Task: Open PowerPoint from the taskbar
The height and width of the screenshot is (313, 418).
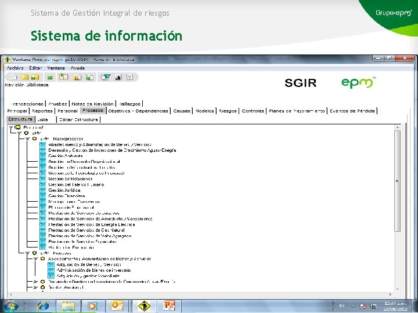Action: click(169, 305)
